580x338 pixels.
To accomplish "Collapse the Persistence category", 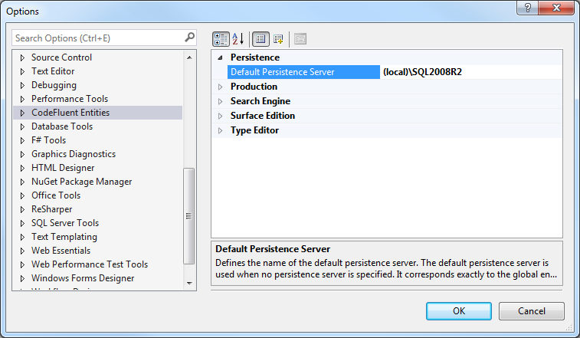I will 221,57.
